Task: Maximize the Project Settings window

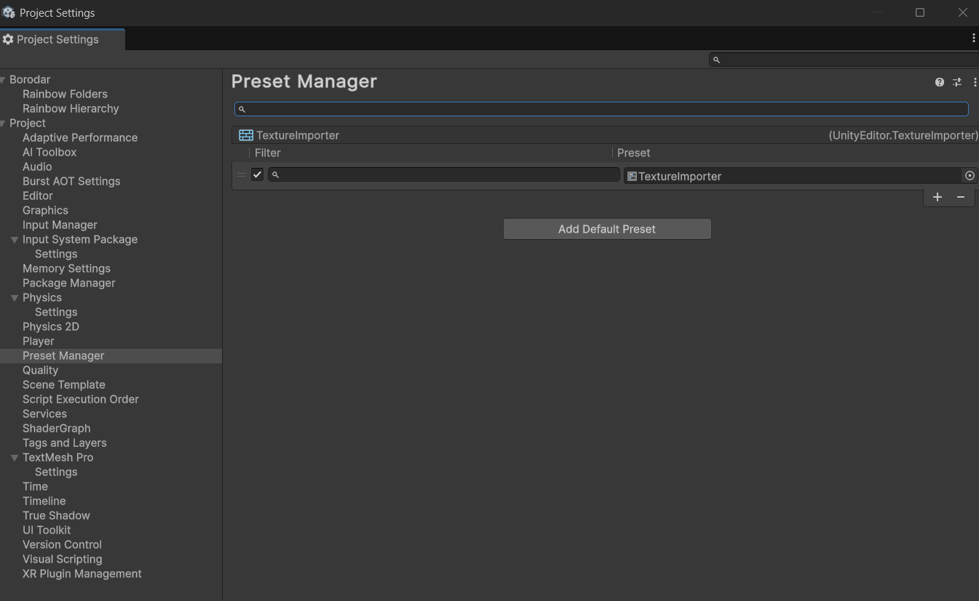Action: 920,12
